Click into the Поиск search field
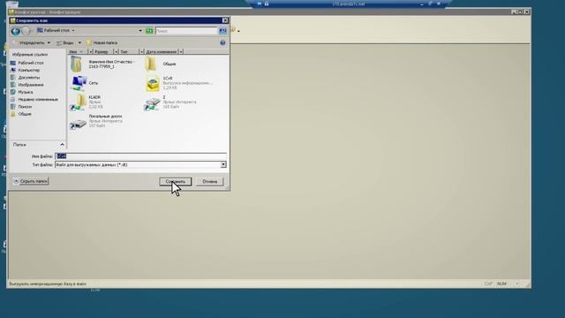The image size is (565, 318). click(186, 31)
